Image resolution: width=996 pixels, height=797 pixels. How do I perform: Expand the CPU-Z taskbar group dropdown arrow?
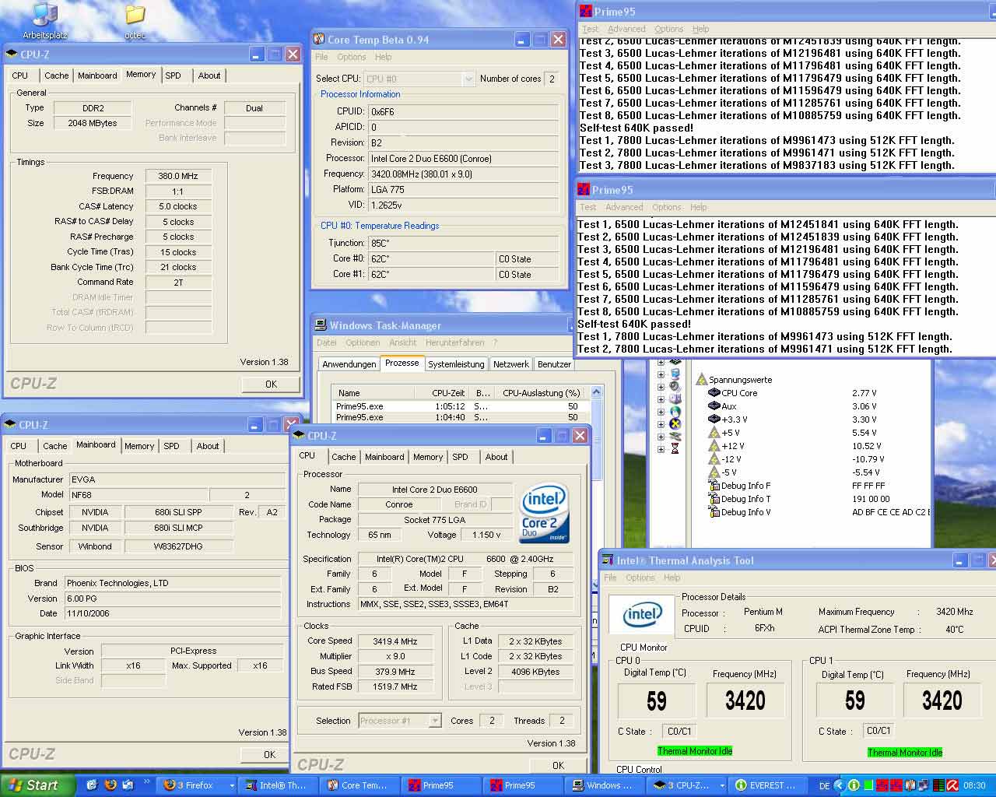tap(722, 786)
